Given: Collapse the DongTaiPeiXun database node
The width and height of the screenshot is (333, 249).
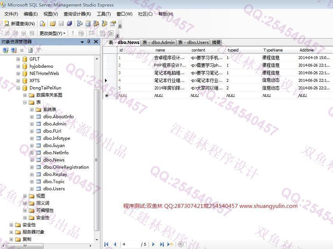Looking at the screenshot, I should [18, 88].
